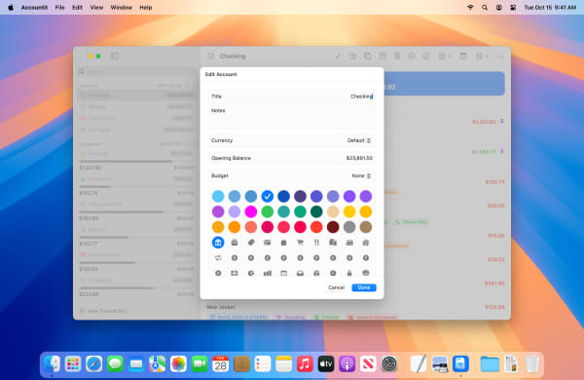Open the View menu
Screen dimensions: 584x380
96,7
